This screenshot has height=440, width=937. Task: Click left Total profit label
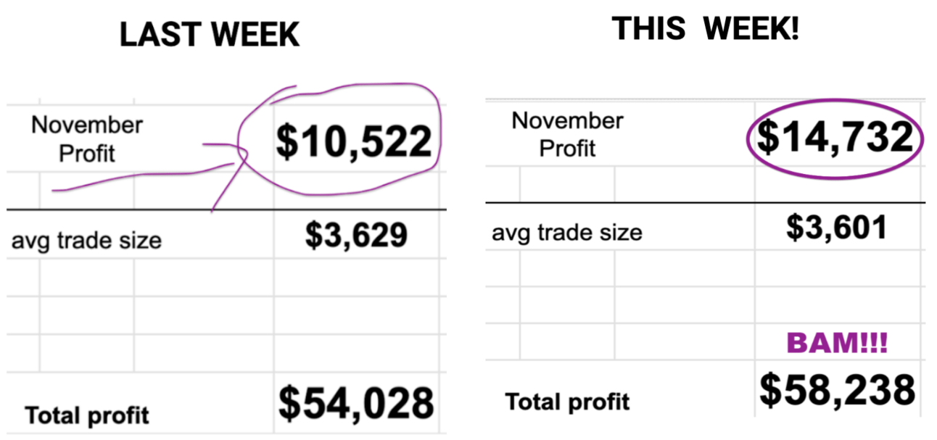[87, 415]
